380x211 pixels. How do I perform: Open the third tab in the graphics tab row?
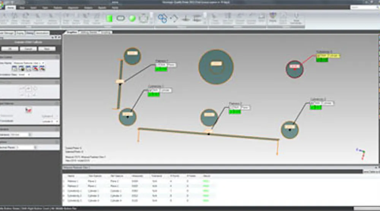[x=105, y=32]
